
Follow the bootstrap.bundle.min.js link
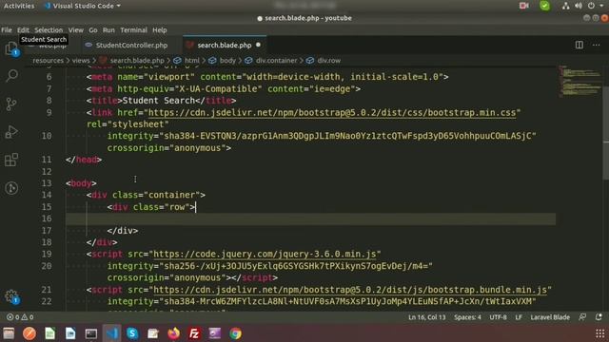click(x=350, y=290)
